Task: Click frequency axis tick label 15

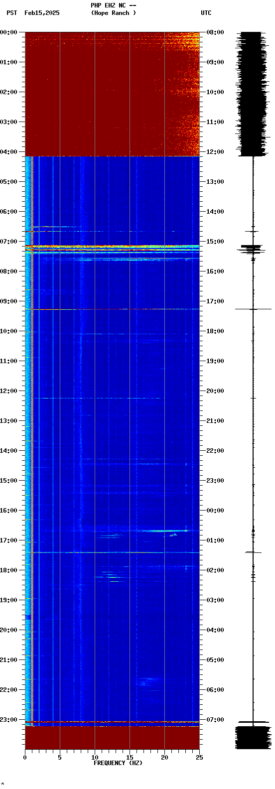Action: click(130, 758)
